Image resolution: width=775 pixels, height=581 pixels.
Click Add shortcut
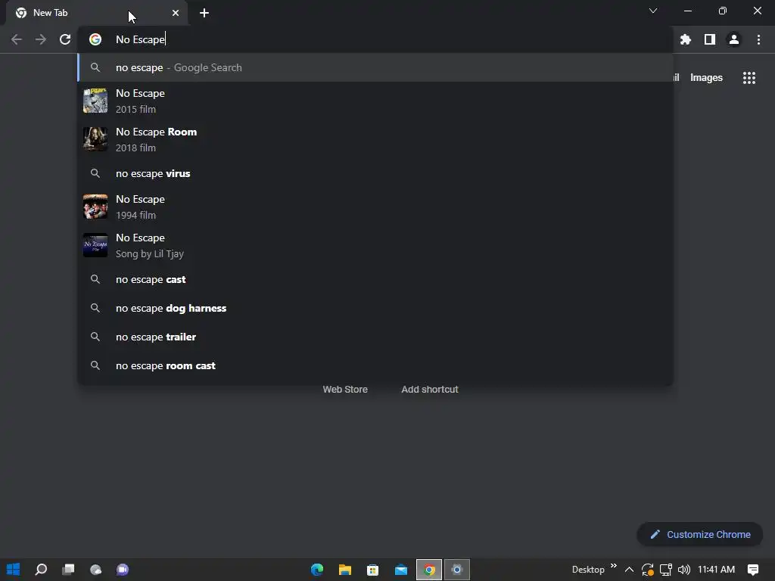click(x=430, y=390)
